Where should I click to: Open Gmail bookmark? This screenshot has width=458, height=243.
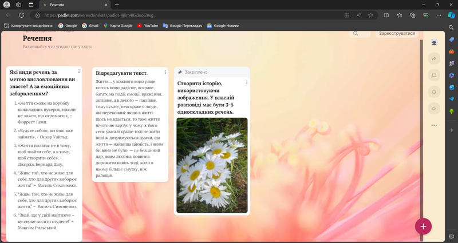point(90,26)
